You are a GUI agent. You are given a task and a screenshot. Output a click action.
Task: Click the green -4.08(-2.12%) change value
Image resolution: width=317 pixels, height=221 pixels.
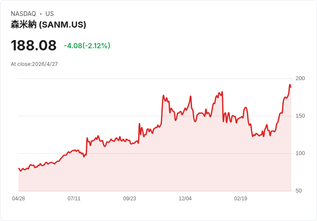pyautogui.click(x=87, y=46)
